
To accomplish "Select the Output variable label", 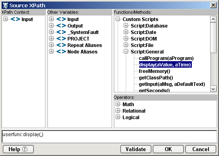I will click(75, 26).
